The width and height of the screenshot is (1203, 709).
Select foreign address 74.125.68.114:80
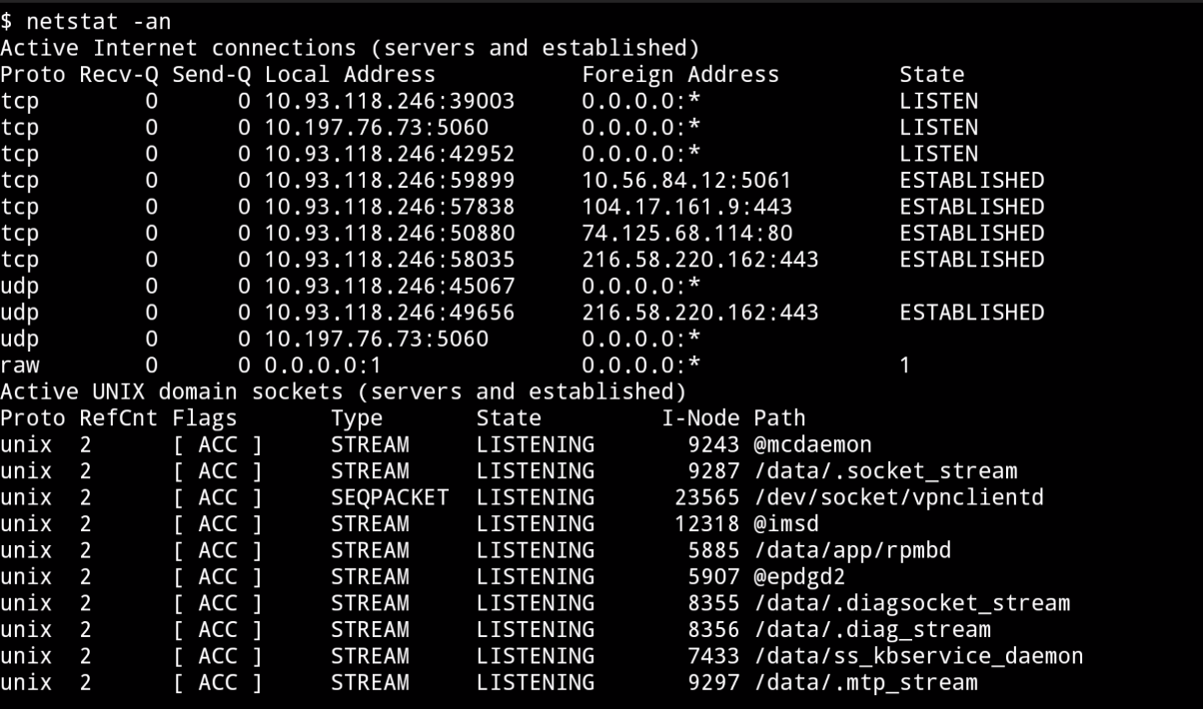tap(686, 234)
